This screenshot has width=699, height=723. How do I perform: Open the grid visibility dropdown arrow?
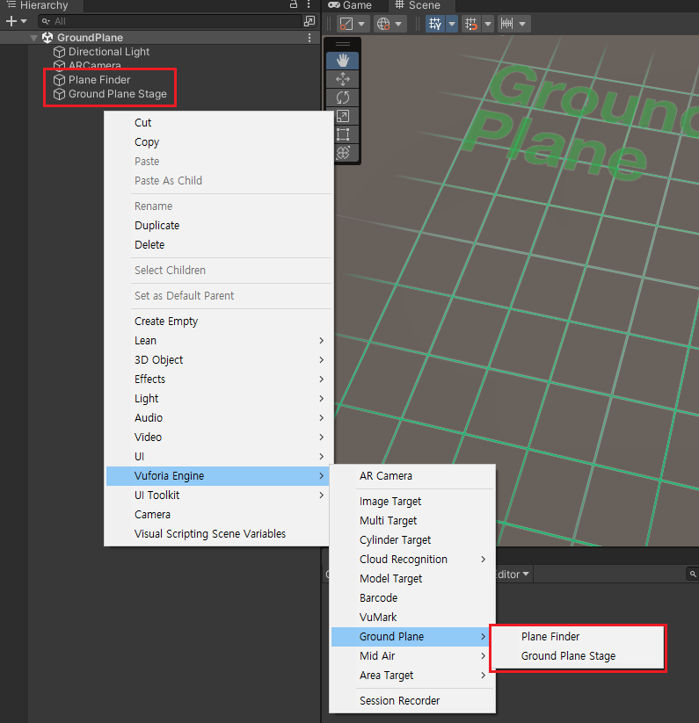click(x=452, y=24)
